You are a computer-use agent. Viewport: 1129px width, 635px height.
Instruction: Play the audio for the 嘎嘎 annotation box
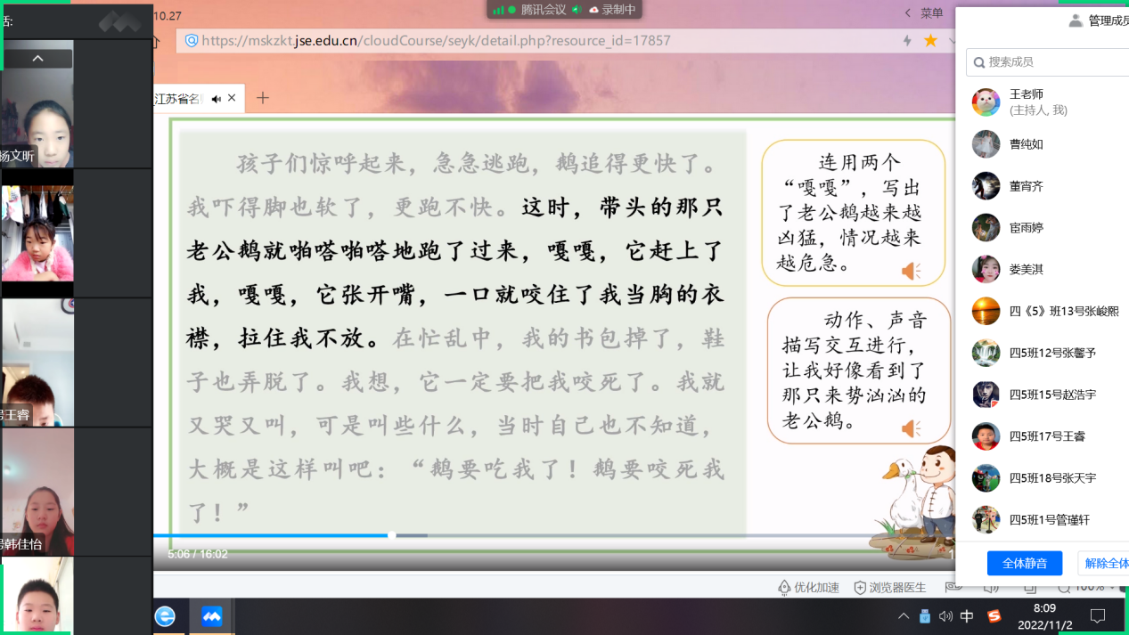coord(911,271)
